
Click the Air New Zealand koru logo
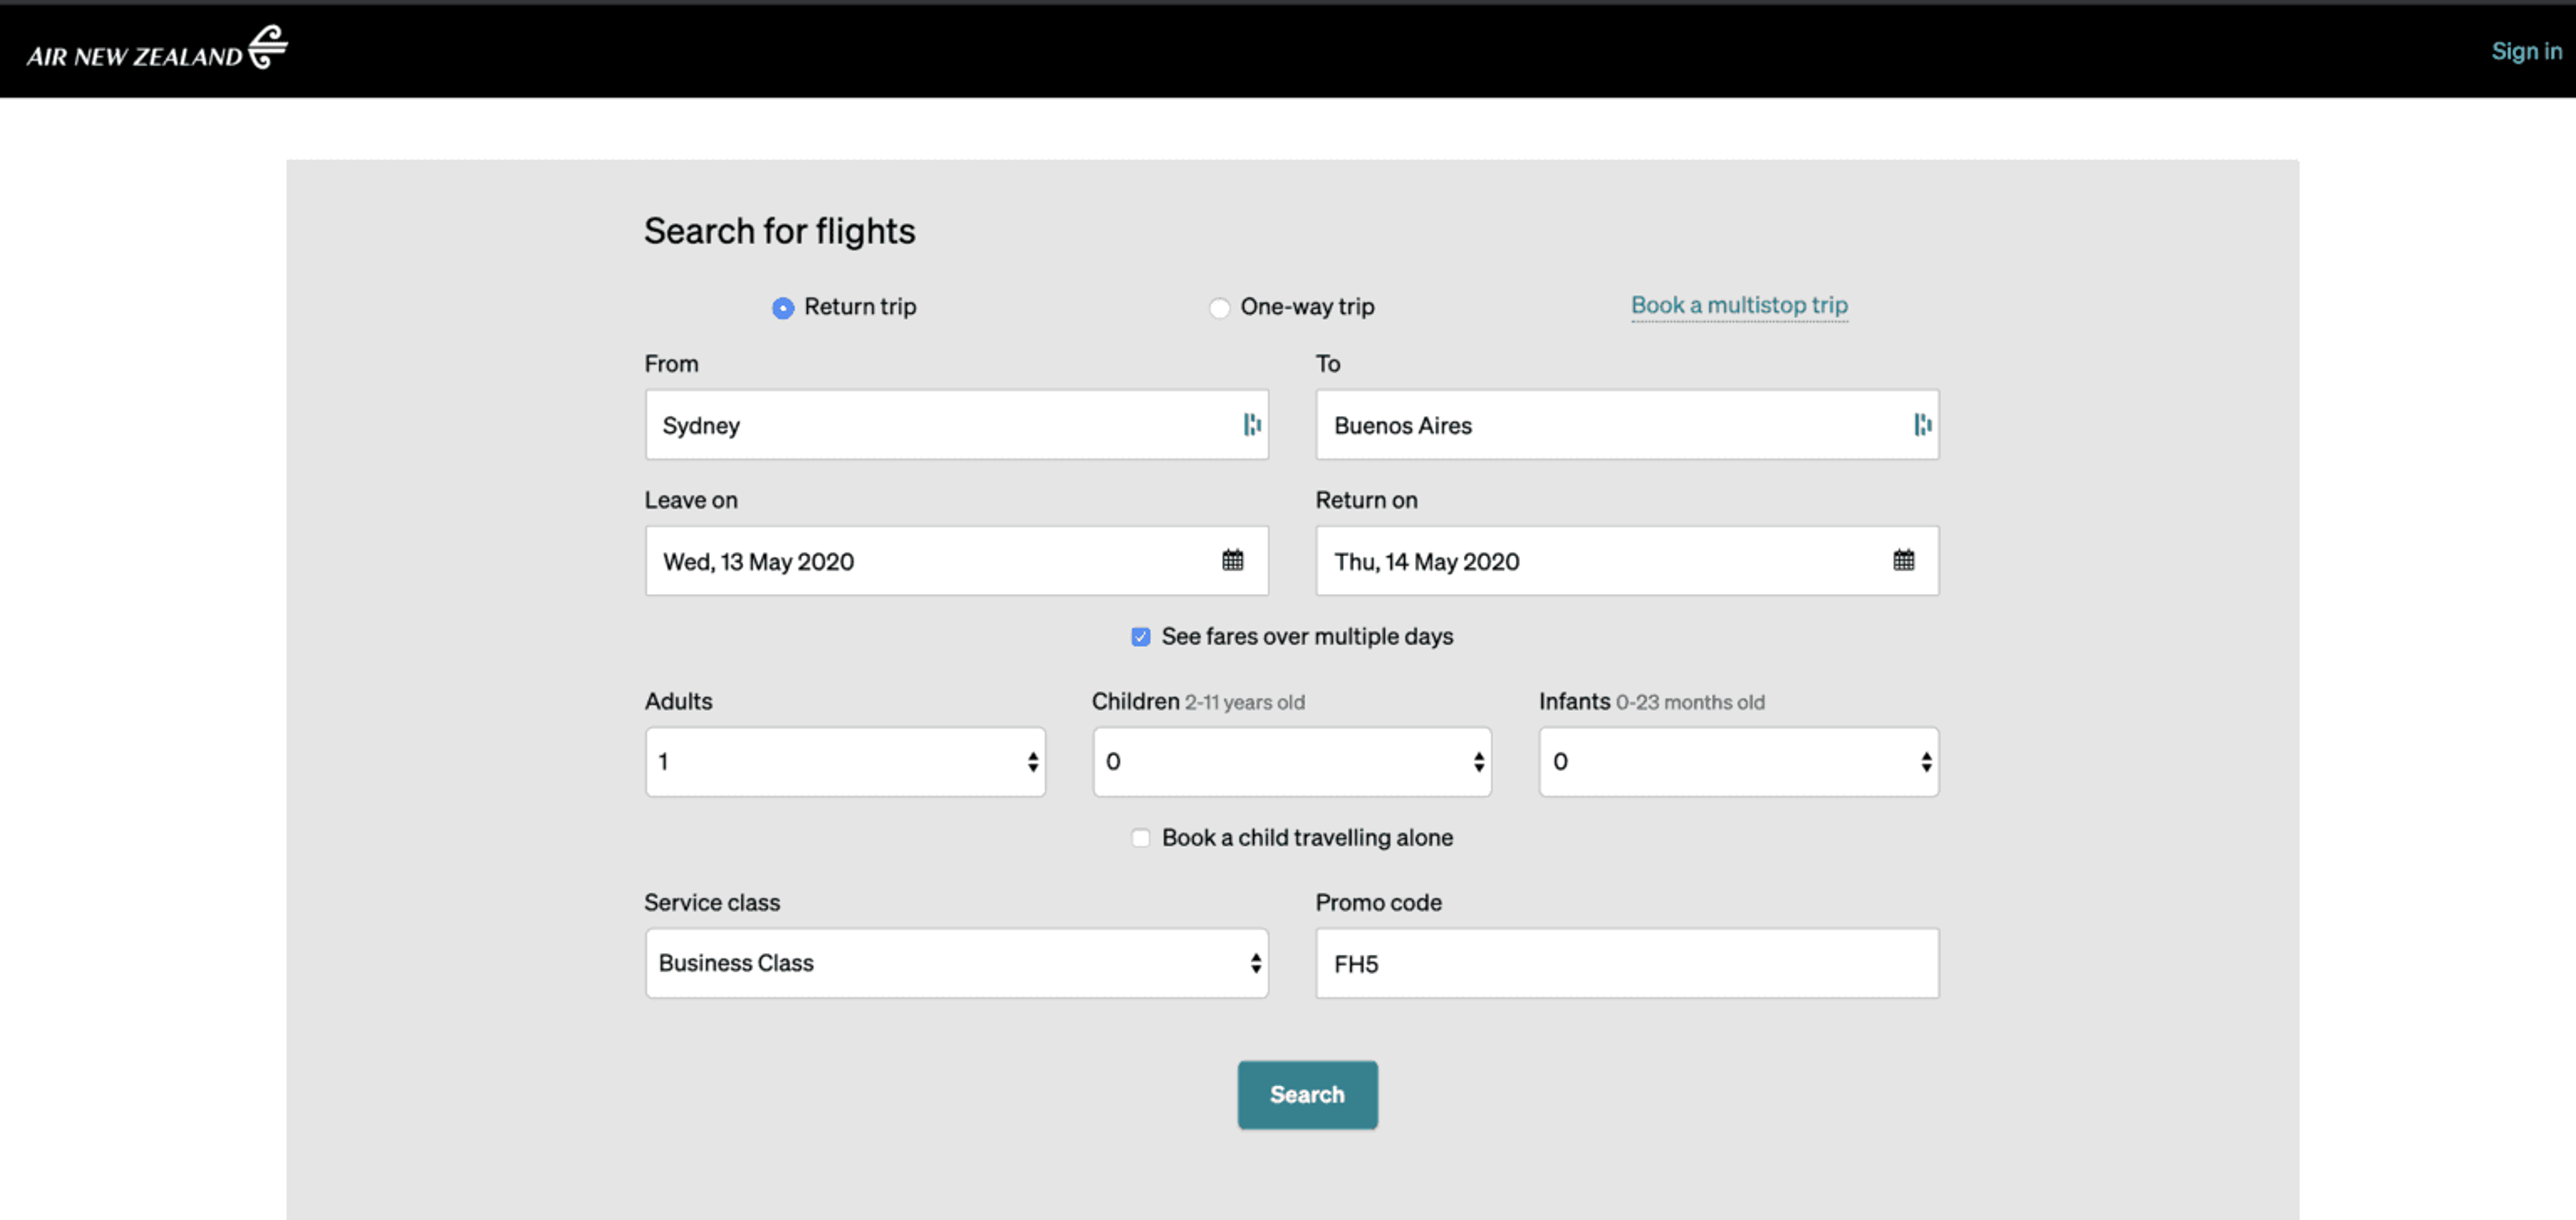pyautogui.click(x=267, y=47)
